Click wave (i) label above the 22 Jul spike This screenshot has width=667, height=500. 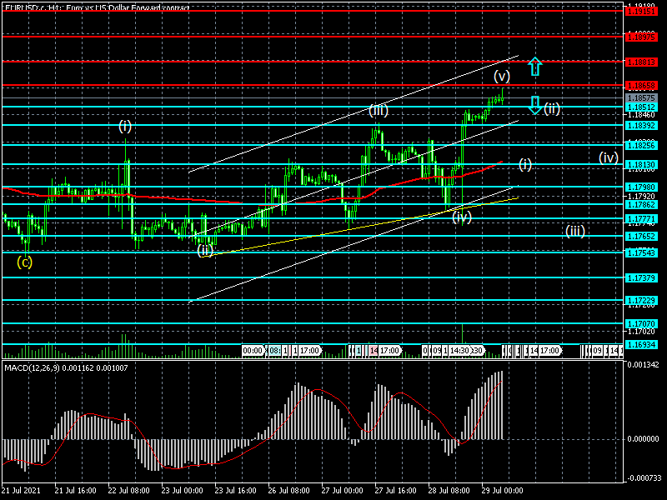coord(125,127)
